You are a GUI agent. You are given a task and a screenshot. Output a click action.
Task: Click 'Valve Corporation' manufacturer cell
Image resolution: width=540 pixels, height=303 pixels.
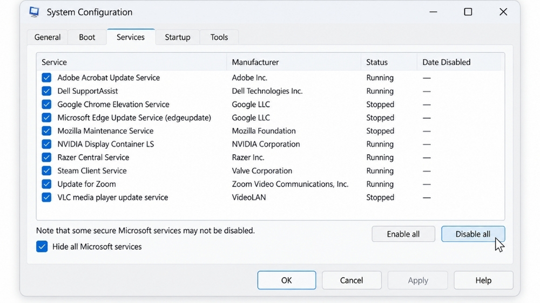(262, 171)
